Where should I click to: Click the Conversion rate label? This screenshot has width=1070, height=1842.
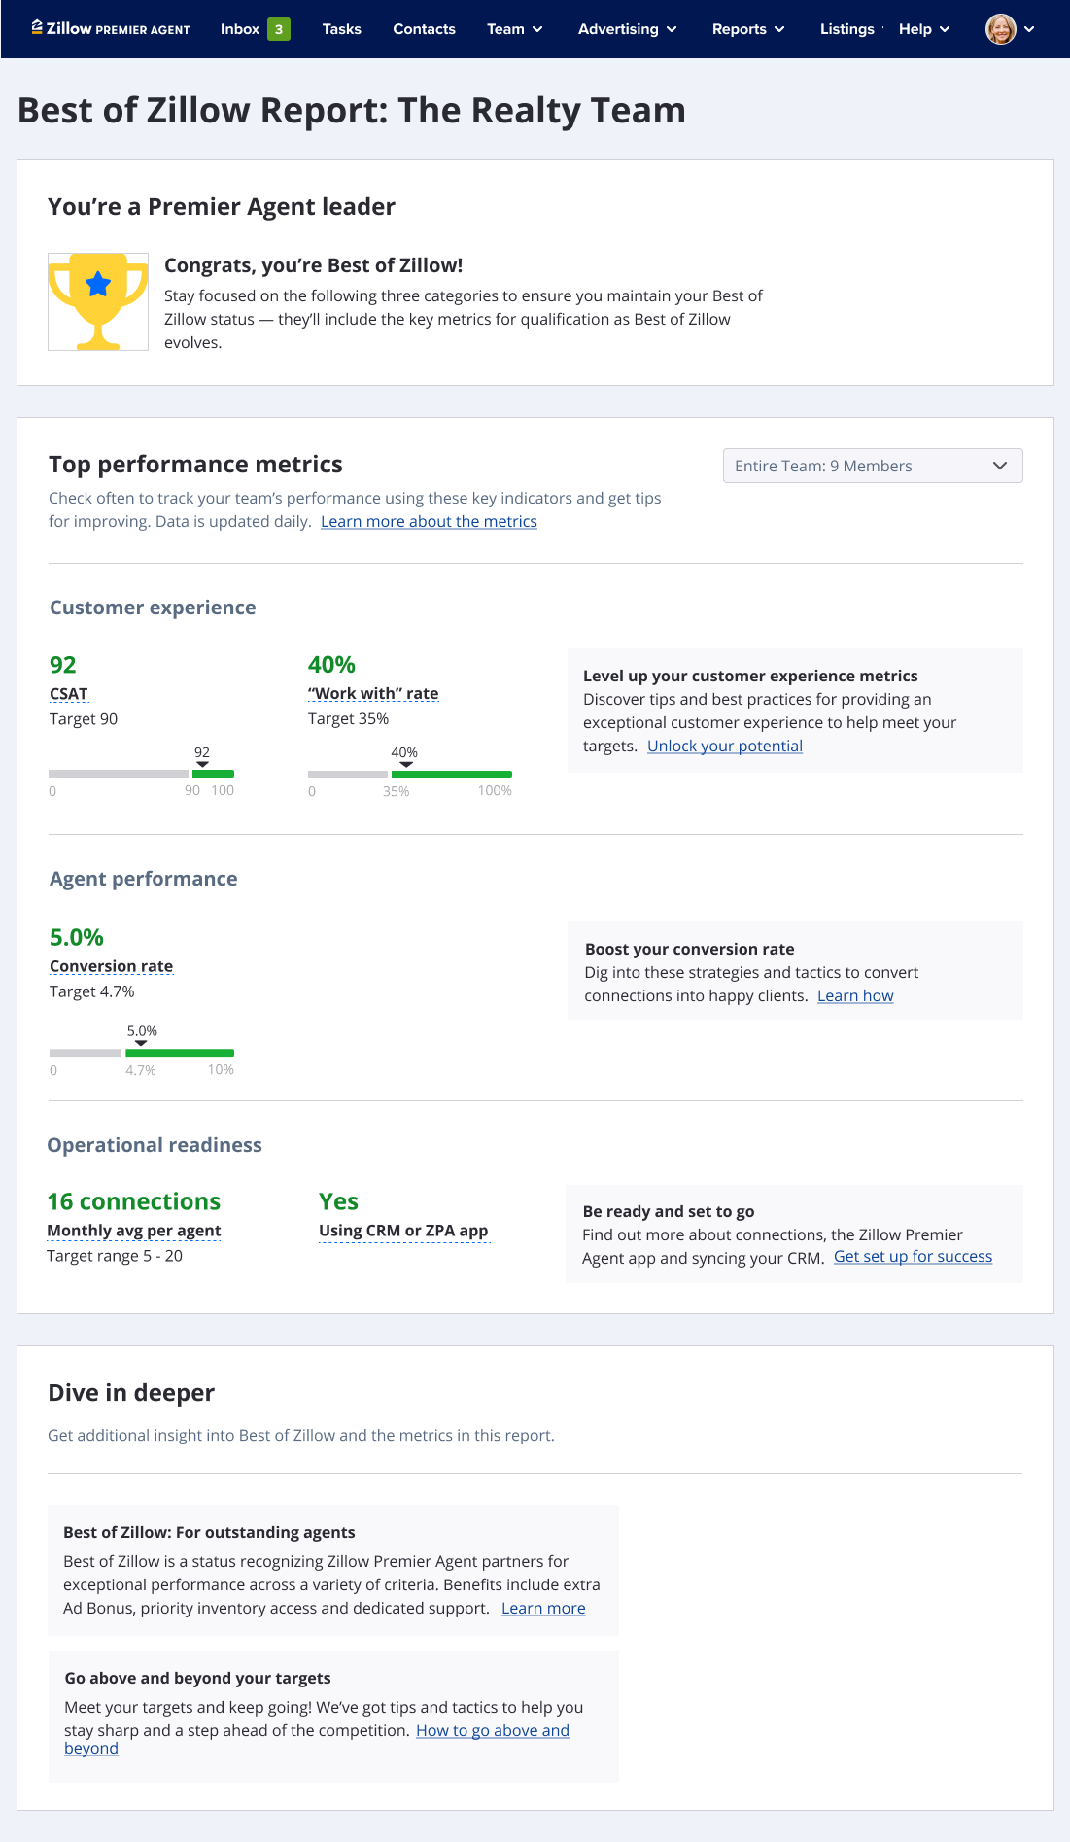pyautogui.click(x=112, y=966)
